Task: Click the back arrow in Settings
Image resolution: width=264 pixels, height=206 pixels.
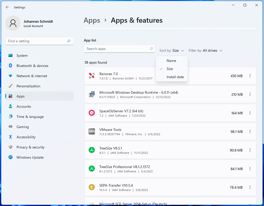Action: coord(7,7)
